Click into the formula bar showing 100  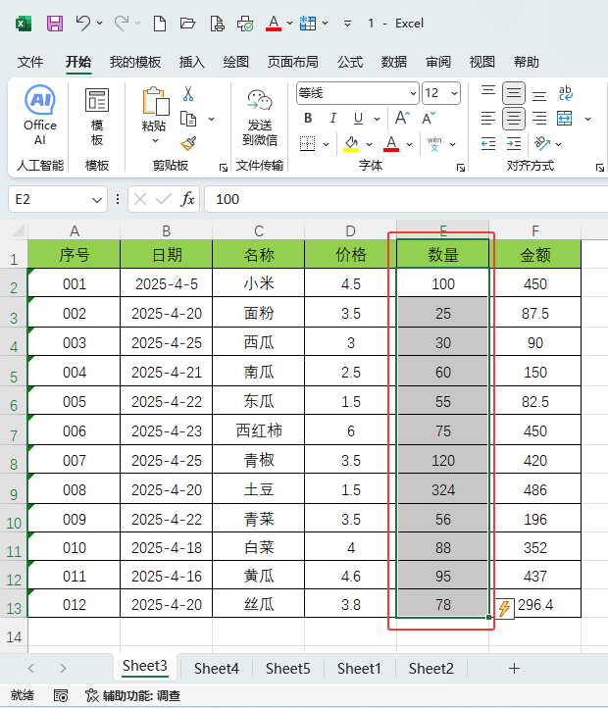[x=407, y=199]
